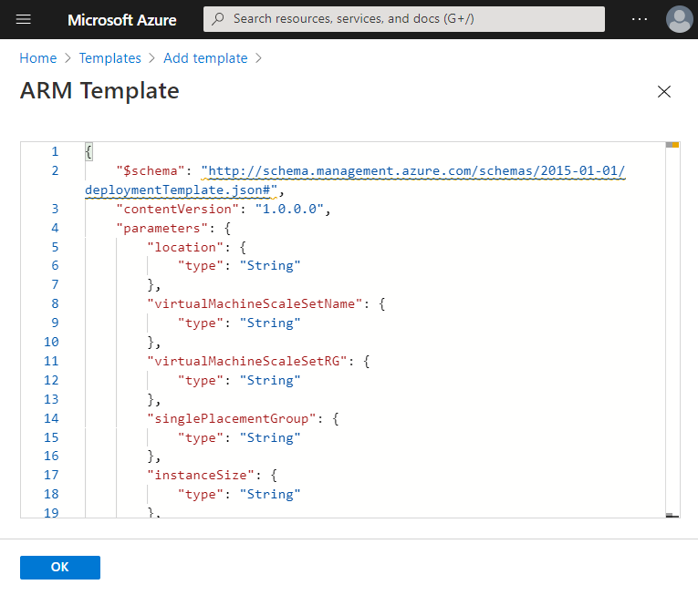Click the "virtualMachineScaleSetName" parameter line
Viewport: 698px width, 595px height.
coord(255,304)
